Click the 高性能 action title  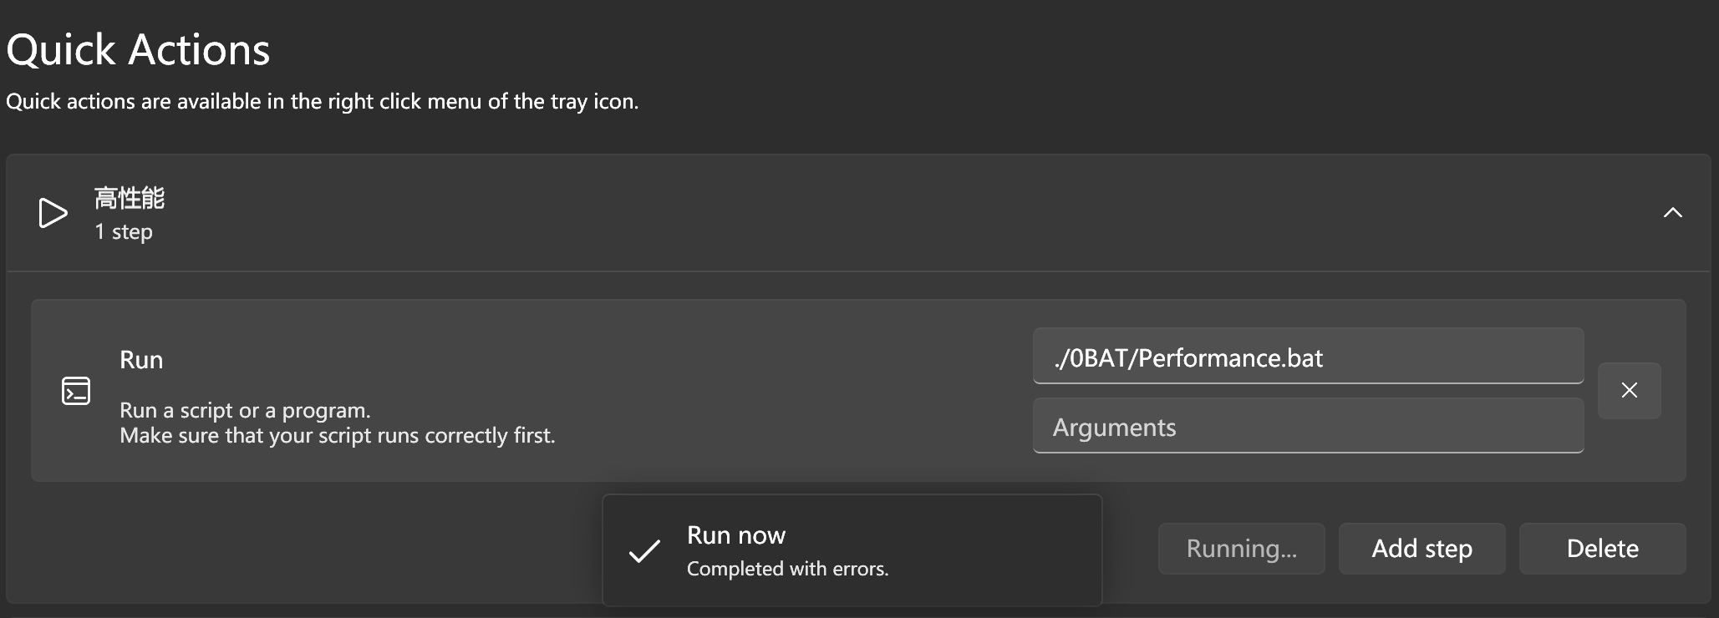pos(129,198)
